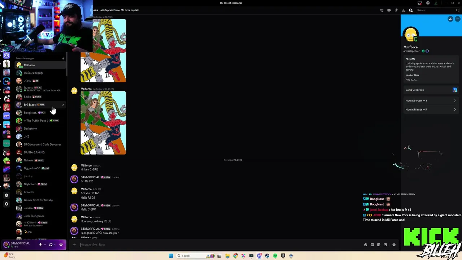Viewport: 462px width, 260px height.
Task: Click BillehOFFICIAL user panel avatar
Action: coord(6,245)
